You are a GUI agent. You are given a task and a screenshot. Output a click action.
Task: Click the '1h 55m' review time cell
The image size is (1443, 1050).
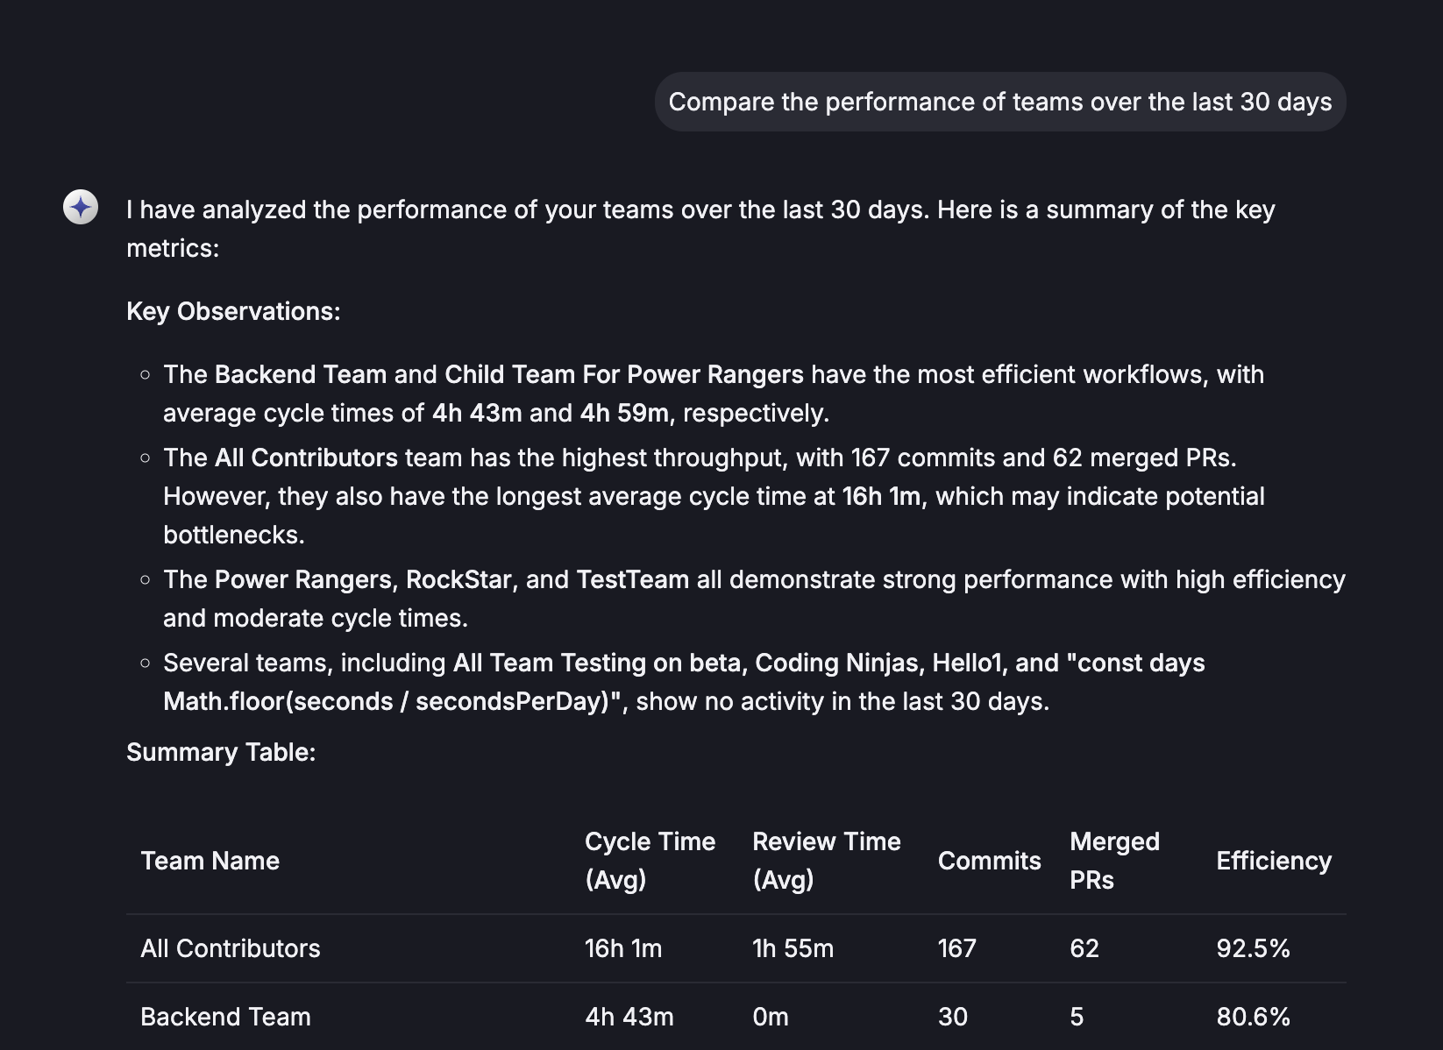(x=793, y=948)
